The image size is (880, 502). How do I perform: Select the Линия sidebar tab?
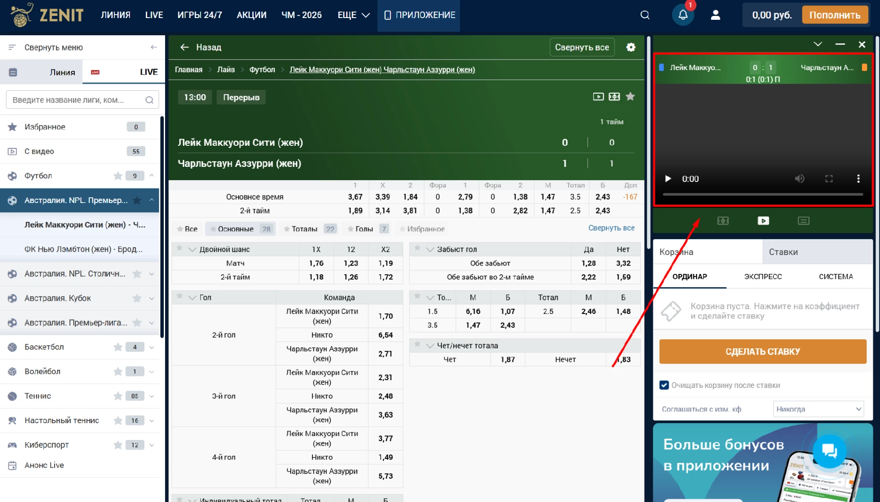42,72
